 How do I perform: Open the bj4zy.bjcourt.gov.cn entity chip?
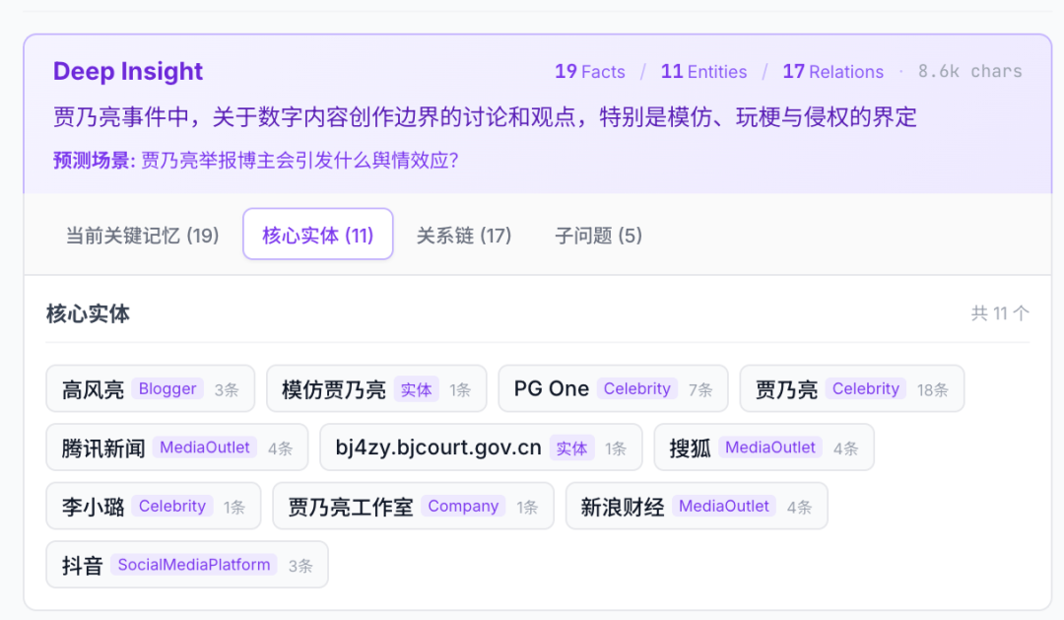tap(480, 448)
